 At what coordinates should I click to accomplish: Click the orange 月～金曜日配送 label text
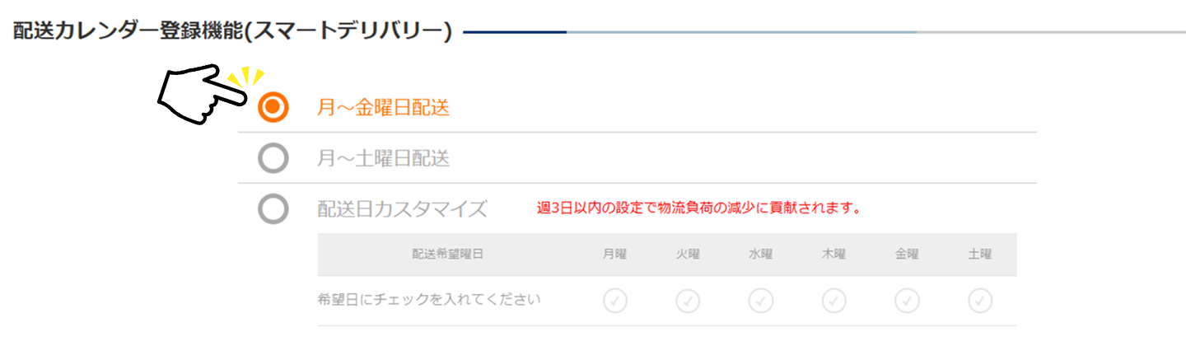tap(383, 108)
